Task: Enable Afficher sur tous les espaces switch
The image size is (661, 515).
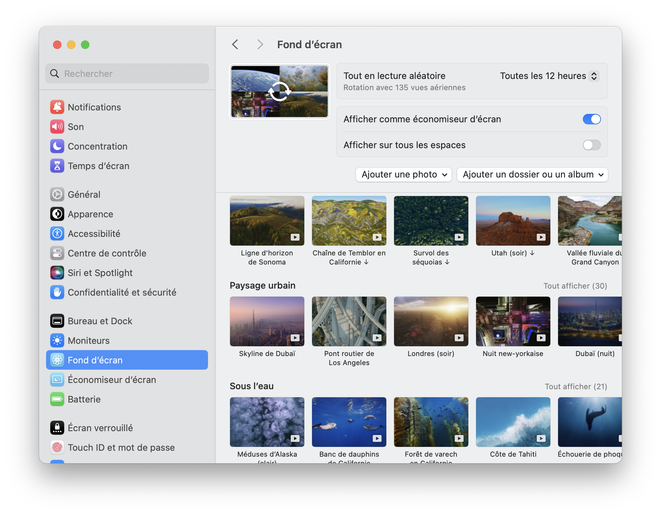Action: click(592, 145)
